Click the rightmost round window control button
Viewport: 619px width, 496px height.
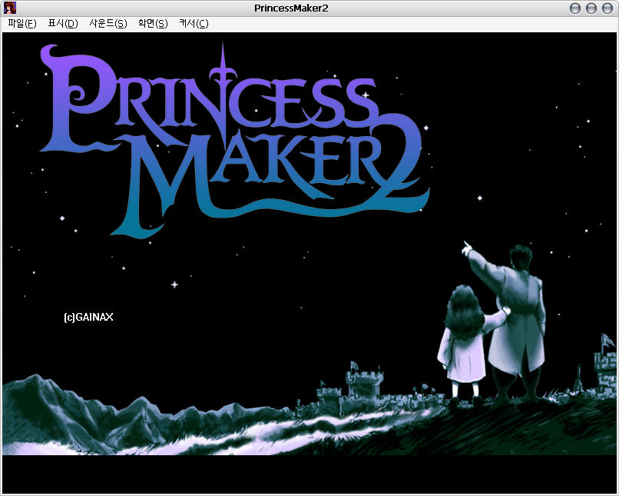coord(607,8)
